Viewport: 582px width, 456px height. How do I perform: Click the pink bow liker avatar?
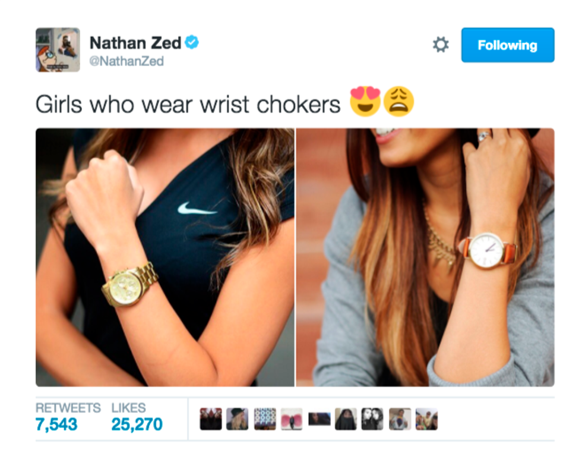click(x=292, y=419)
